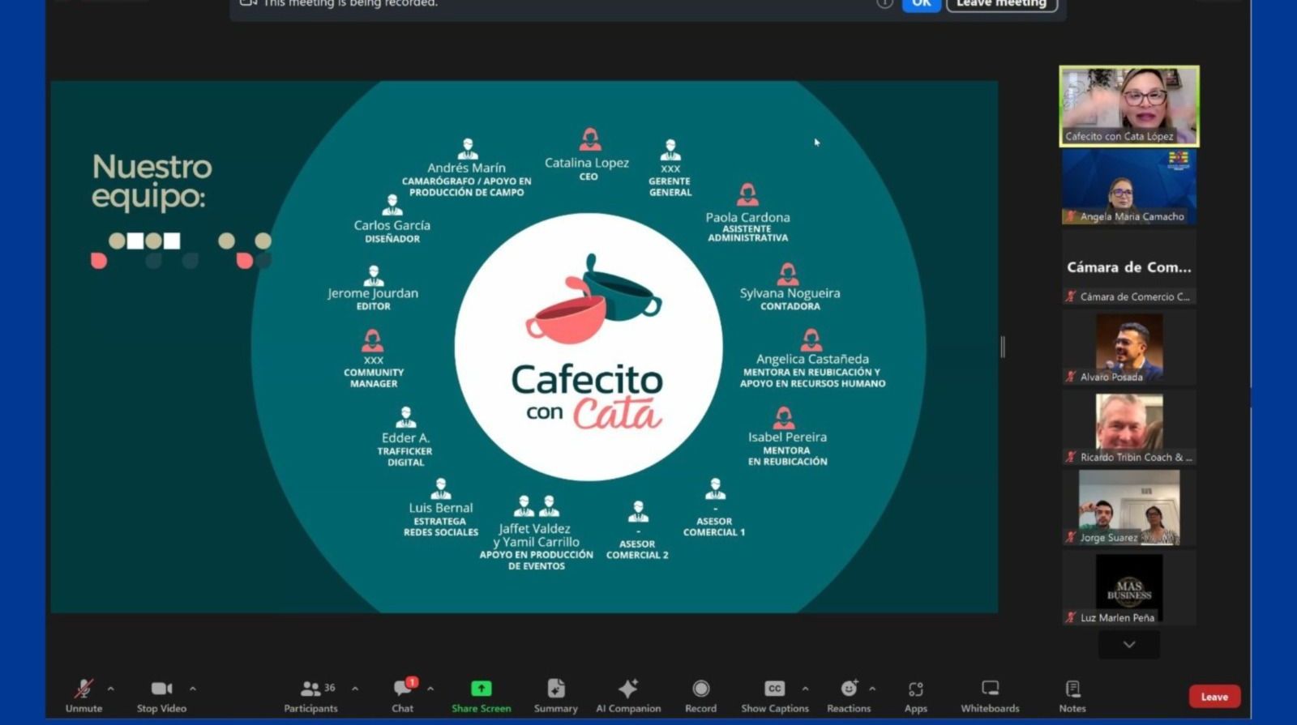Image resolution: width=1297 pixels, height=725 pixels.
Task: Open the Reactions menu
Action: tap(849, 695)
